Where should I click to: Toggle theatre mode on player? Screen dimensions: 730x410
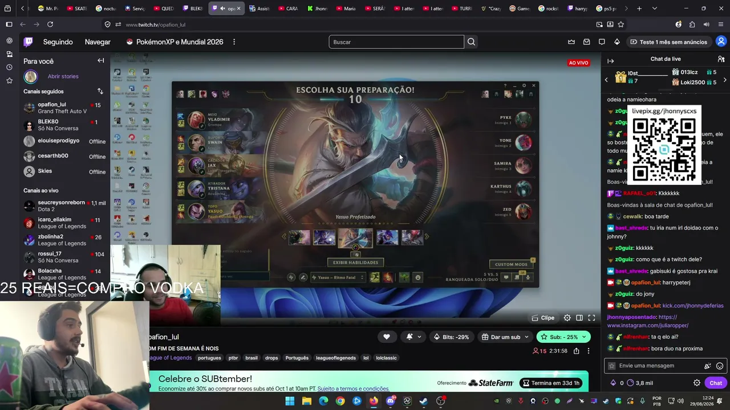(x=579, y=318)
